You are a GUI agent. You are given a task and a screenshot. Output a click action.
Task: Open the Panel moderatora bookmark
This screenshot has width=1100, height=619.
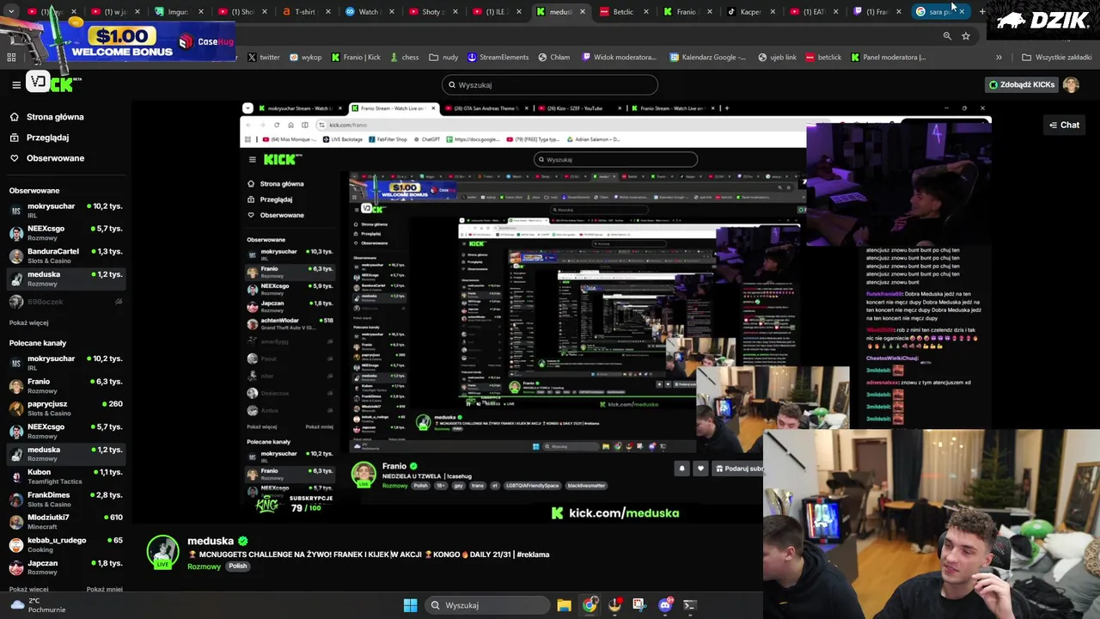tap(888, 57)
